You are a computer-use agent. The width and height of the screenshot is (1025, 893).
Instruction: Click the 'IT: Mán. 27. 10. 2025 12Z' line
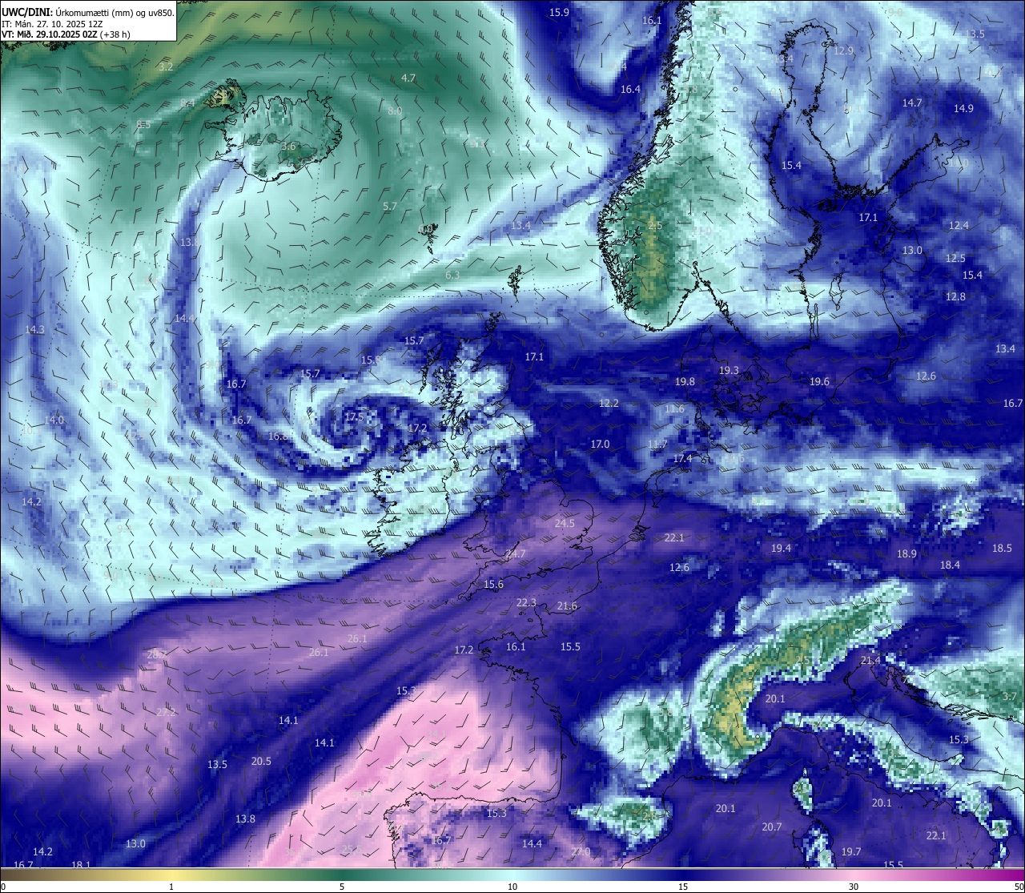pyautogui.click(x=53, y=24)
